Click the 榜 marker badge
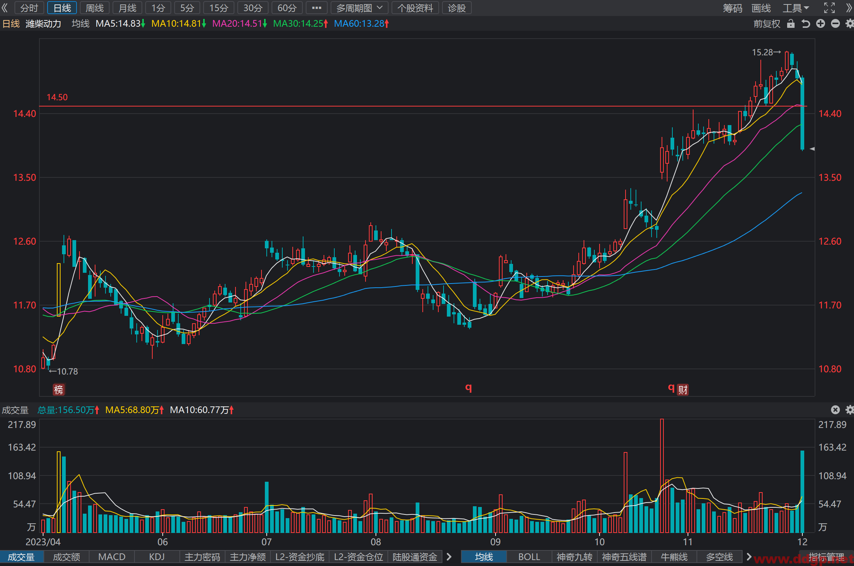 tap(59, 389)
